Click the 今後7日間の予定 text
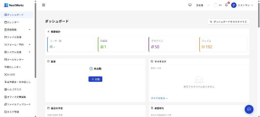Screen dimensions: 260x117 (x=55, y=115)
